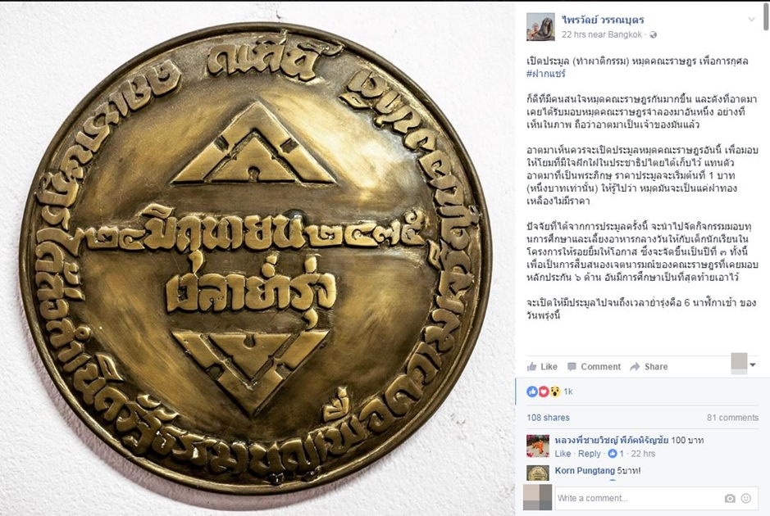Click the emoji smiley icon in comment box
This screenshot has height=516, width=770.
(746, 498)
